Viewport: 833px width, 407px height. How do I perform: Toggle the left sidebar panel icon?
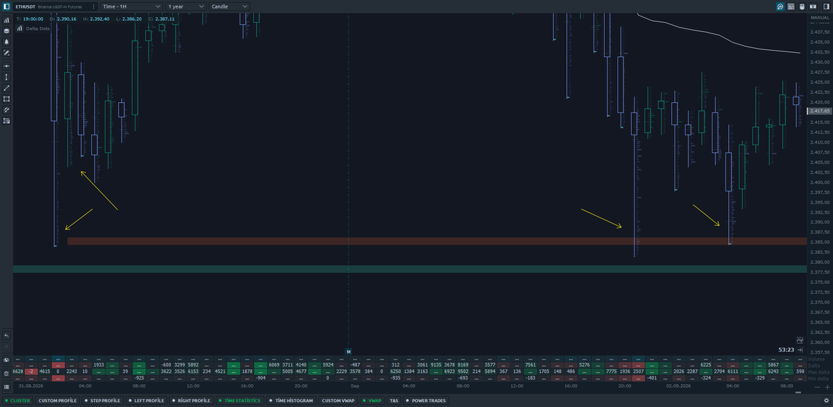tap(6, 6)
